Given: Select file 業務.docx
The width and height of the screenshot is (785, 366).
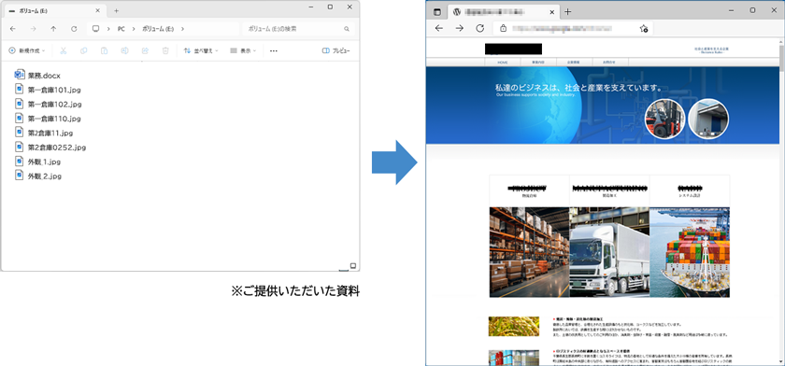Looking at the screenshot, I should point(37,76).
